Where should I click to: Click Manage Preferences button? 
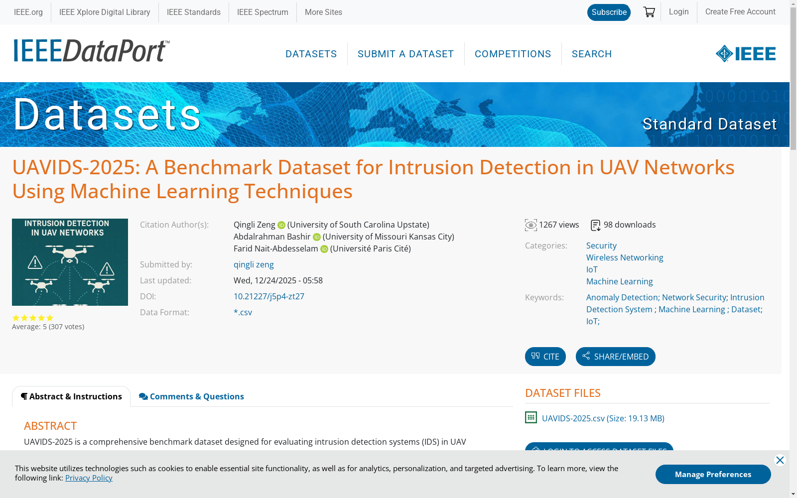[x=713, y=474]
